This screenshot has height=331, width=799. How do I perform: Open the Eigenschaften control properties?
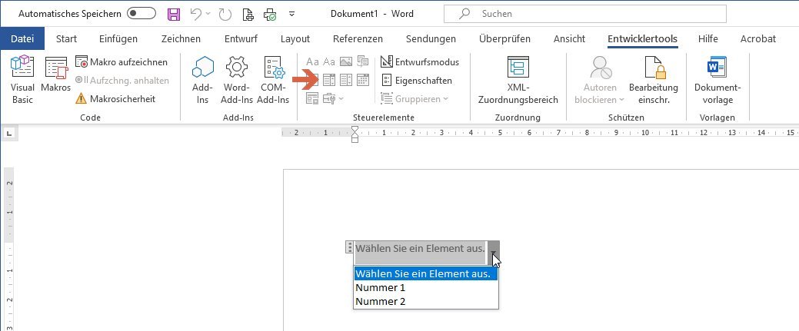point(416,81)
